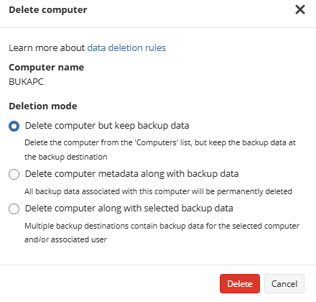Click 'Delete computer metadata along with backup data' label

[x=131, y=174]
